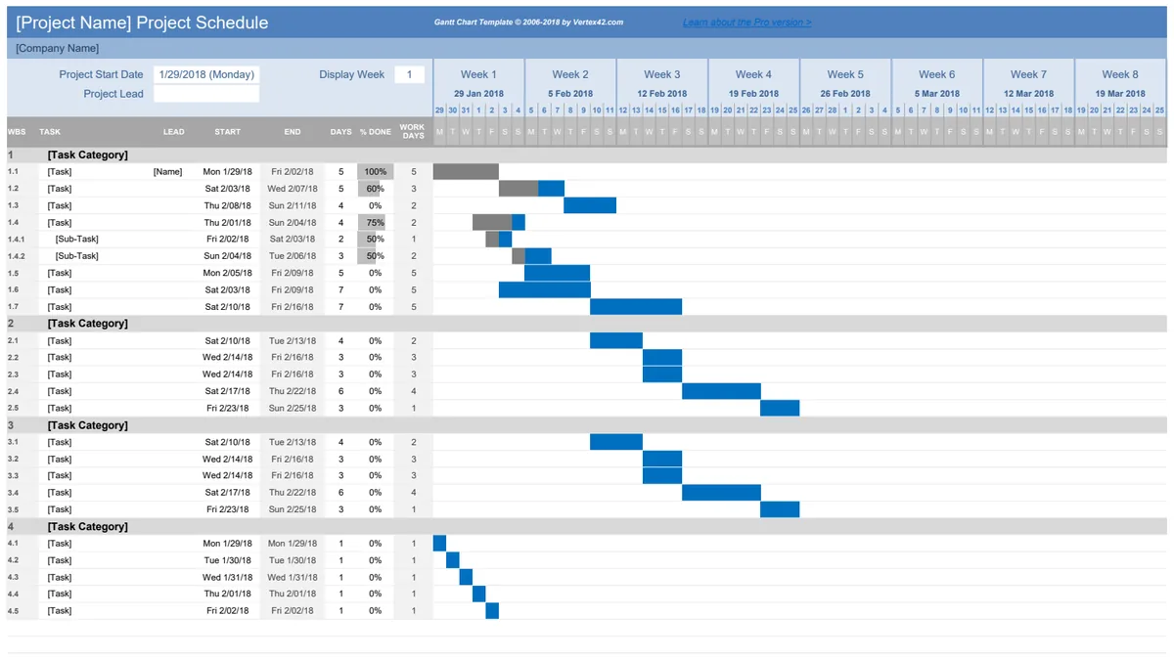This screenshot has height=660, width=1174.
Task: Click the TASK column header
Action: 50,131
